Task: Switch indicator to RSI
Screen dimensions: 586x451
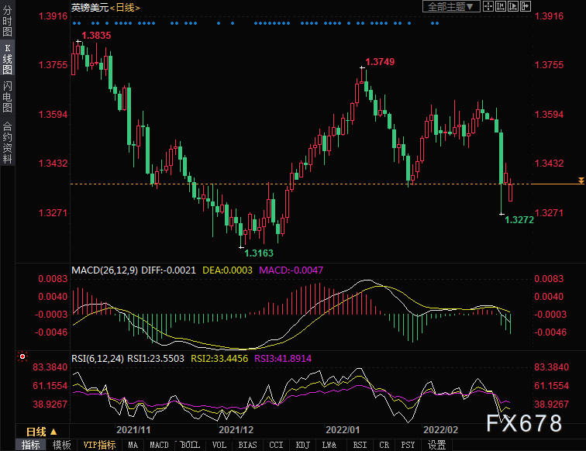Action: 360,445
